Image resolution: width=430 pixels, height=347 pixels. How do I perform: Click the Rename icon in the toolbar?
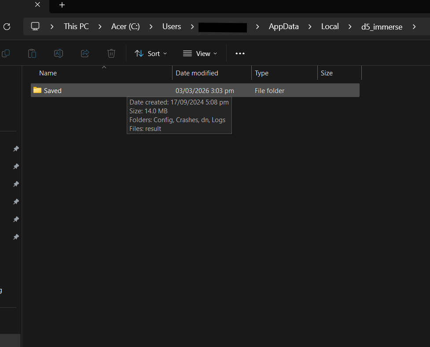(x=58, y=53)
